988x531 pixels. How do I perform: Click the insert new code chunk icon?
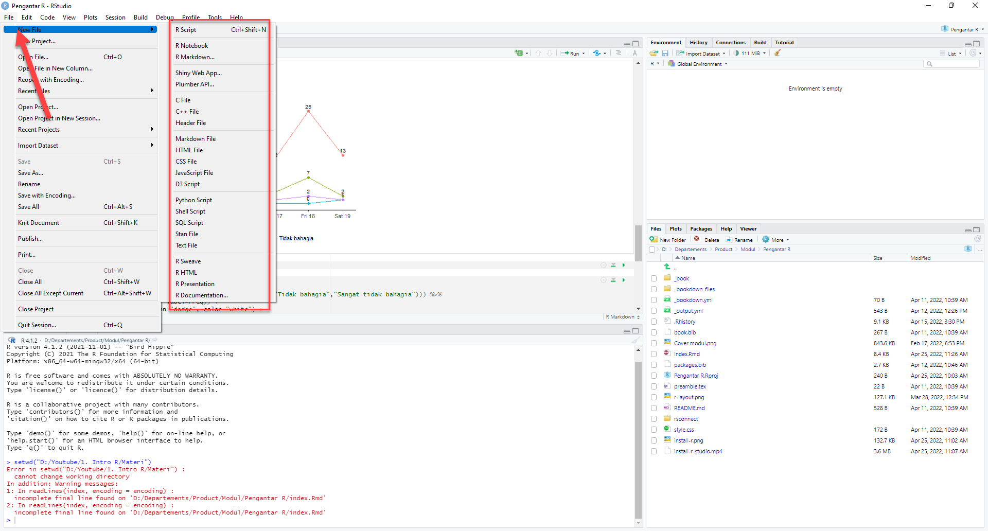click(x=519, y=53)
